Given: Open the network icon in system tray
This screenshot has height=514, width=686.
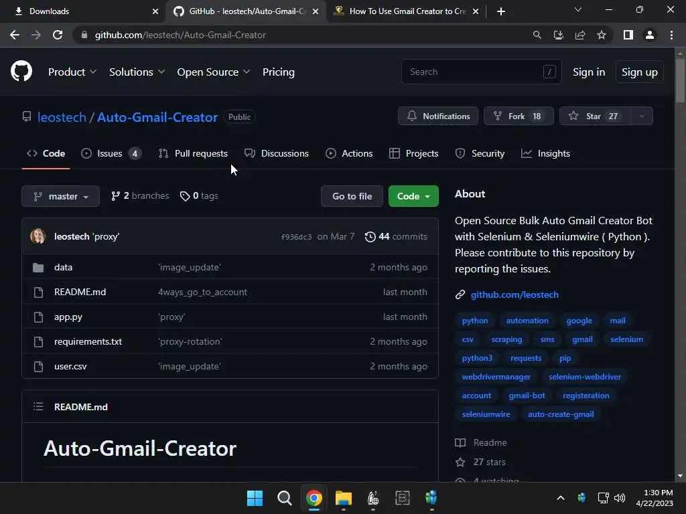Looking at the screenshot, I should 604,498.
